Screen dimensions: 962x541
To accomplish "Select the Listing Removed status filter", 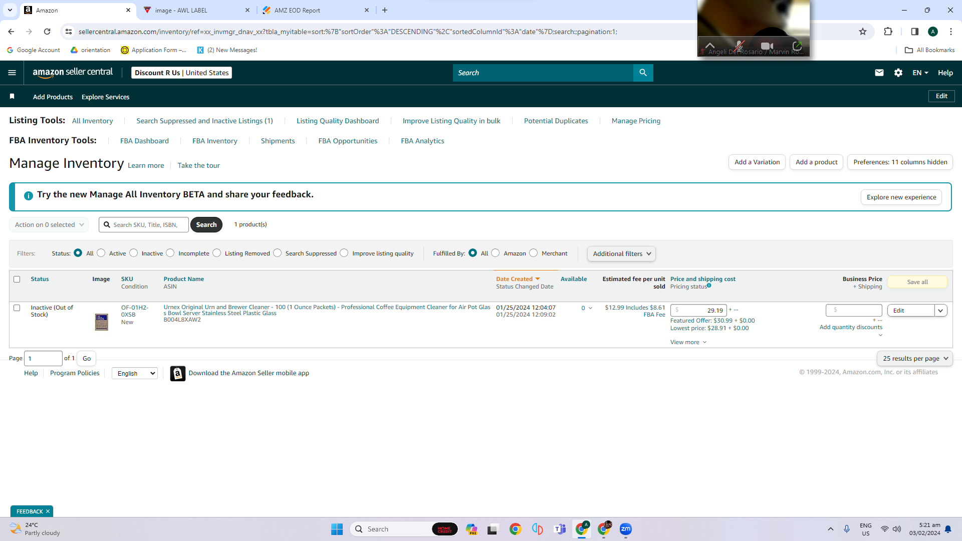I will (217, 253).
